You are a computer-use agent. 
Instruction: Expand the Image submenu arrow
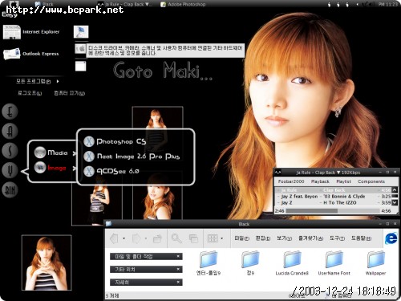(74, 168)
